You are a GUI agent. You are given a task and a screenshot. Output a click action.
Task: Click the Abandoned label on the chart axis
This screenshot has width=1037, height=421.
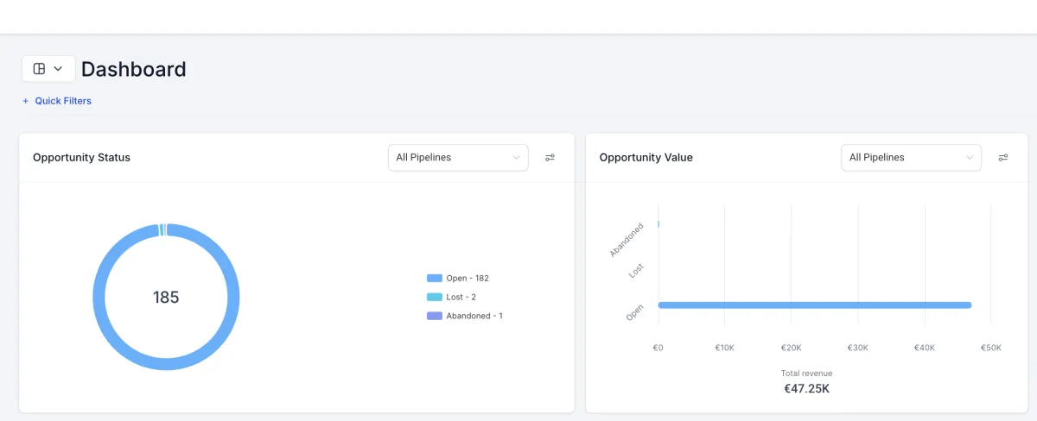pyautogui.click(x=627, y=240)
